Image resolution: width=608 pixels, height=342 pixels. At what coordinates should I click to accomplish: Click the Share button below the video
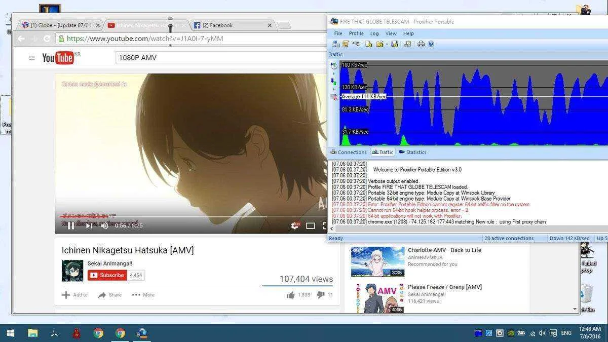pos(110,295)
